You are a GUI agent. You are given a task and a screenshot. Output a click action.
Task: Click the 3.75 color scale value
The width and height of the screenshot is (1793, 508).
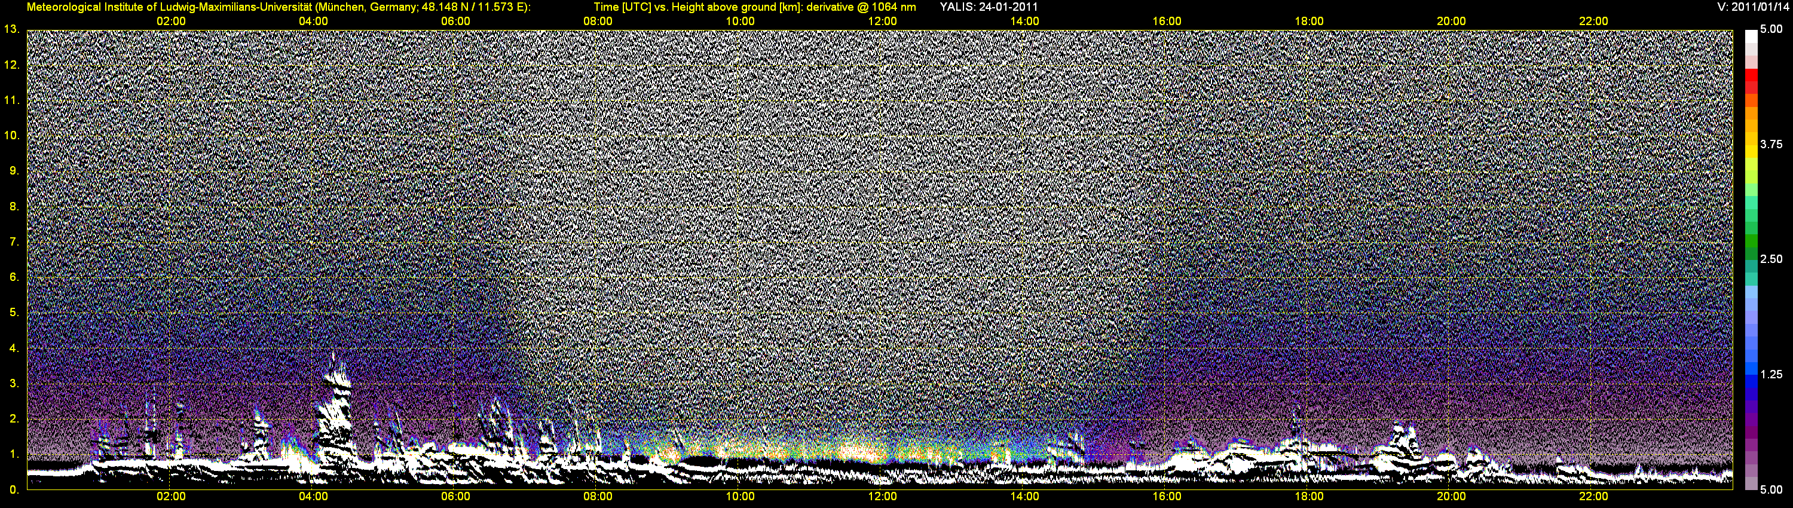[x=1771, y=145]
